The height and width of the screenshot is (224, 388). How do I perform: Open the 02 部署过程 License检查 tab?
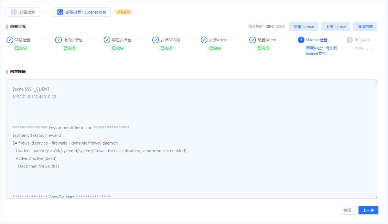(x=82, y=12)
